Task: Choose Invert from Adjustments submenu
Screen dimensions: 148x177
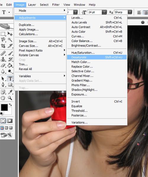Action: point(97,101)
